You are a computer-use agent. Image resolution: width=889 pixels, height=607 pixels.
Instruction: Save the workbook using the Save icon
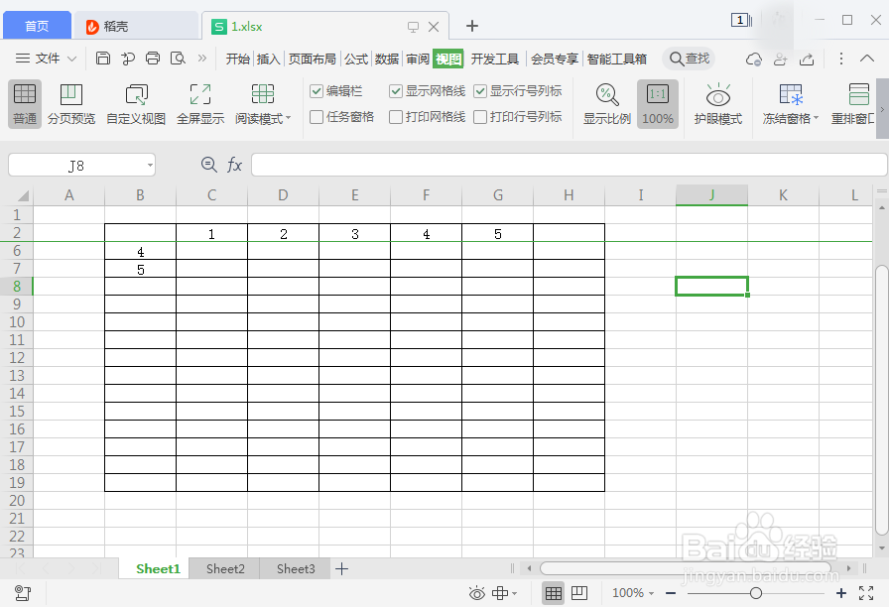pyautogui.click(x=103, y=59)
